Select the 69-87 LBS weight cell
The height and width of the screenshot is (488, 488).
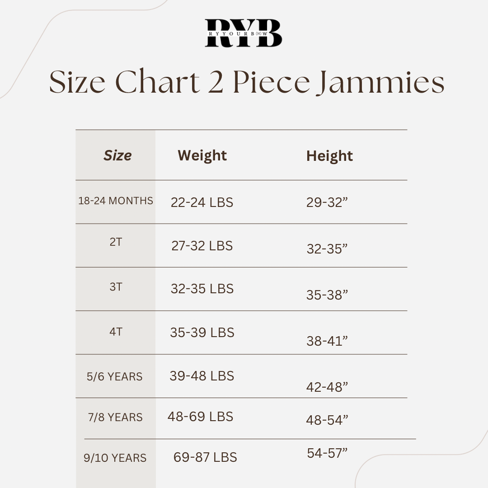point(205,457)
